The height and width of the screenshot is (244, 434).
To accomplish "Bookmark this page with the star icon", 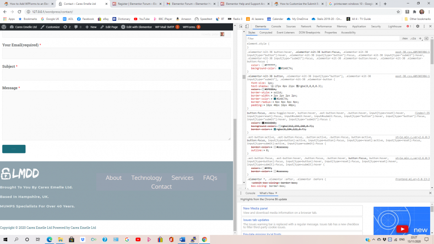I will (x=398, y=12).
